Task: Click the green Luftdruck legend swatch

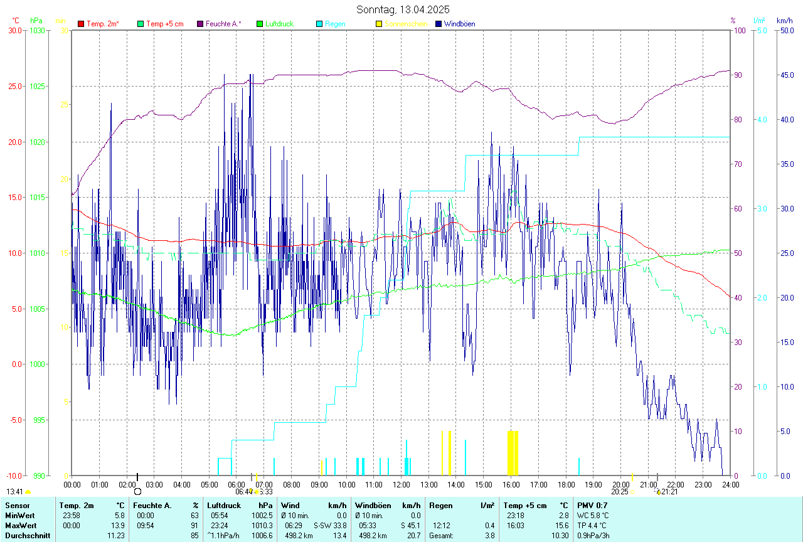Action: 260,24
